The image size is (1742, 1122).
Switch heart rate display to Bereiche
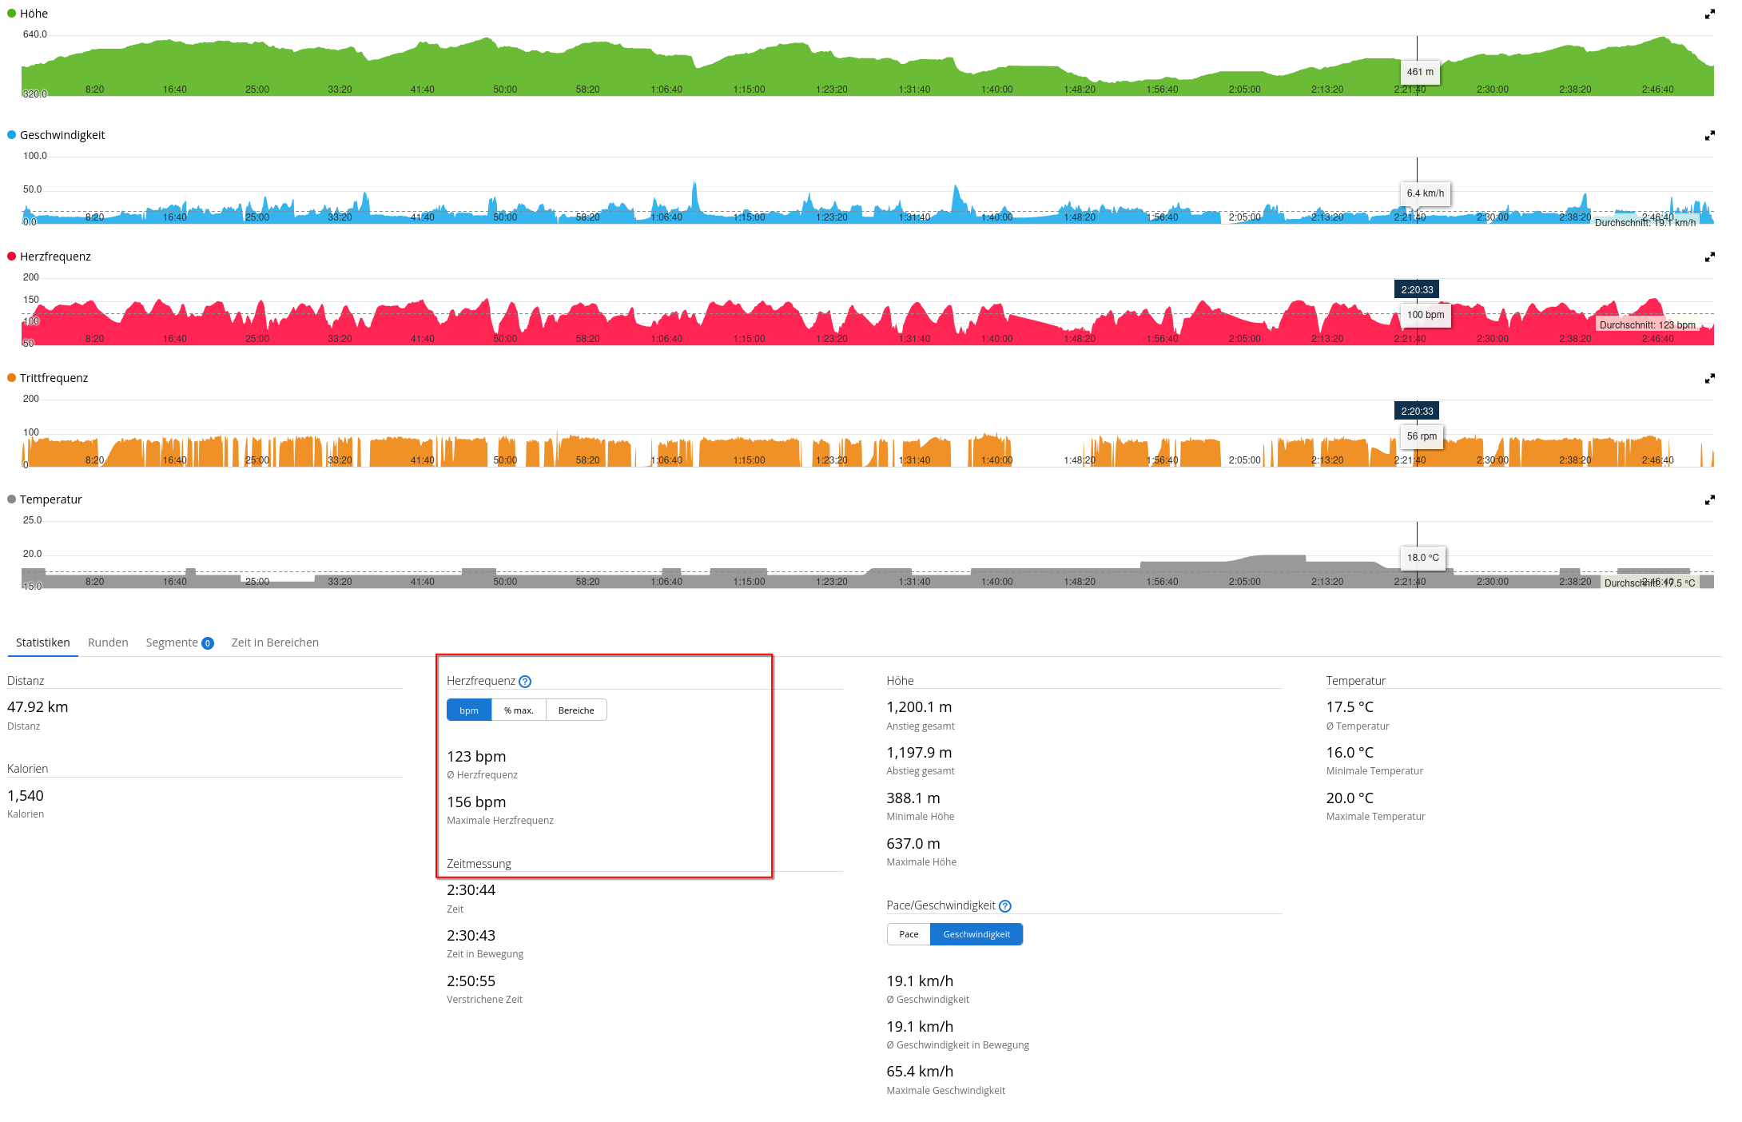(576, 710)
